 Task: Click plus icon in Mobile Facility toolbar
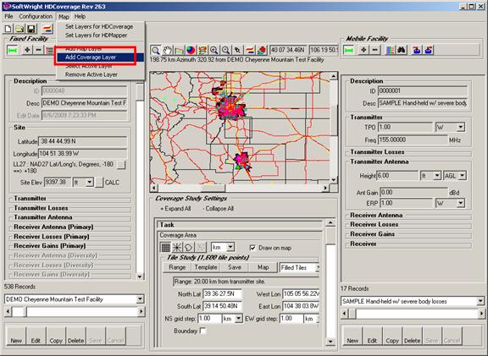[x=363, y=50]
